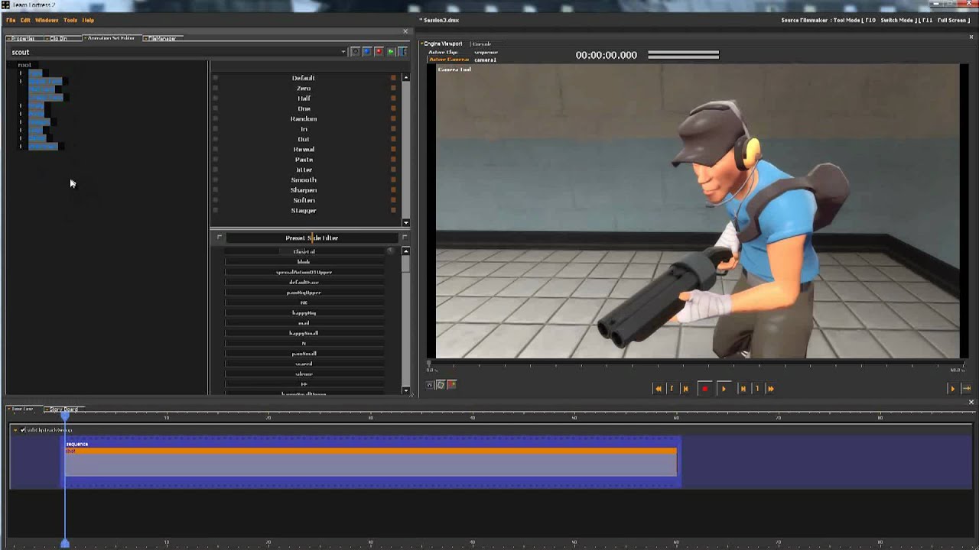Step to the next frame

[757, 389]
